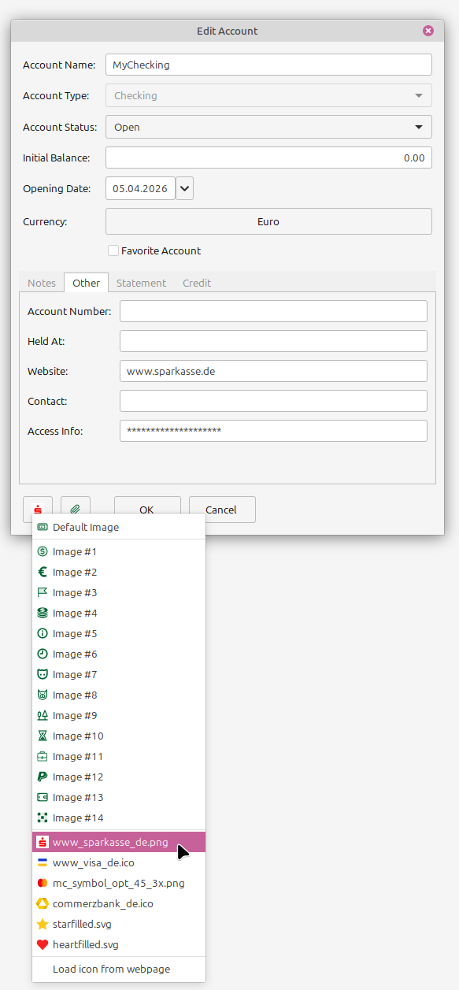Select the starfilled.svg star icon
459x990 pixels.
[83, 924]
